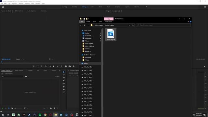Select the Hand tool
Image resolution: width=208 pixels, height=117 pixels.
(x=64, y=90)
